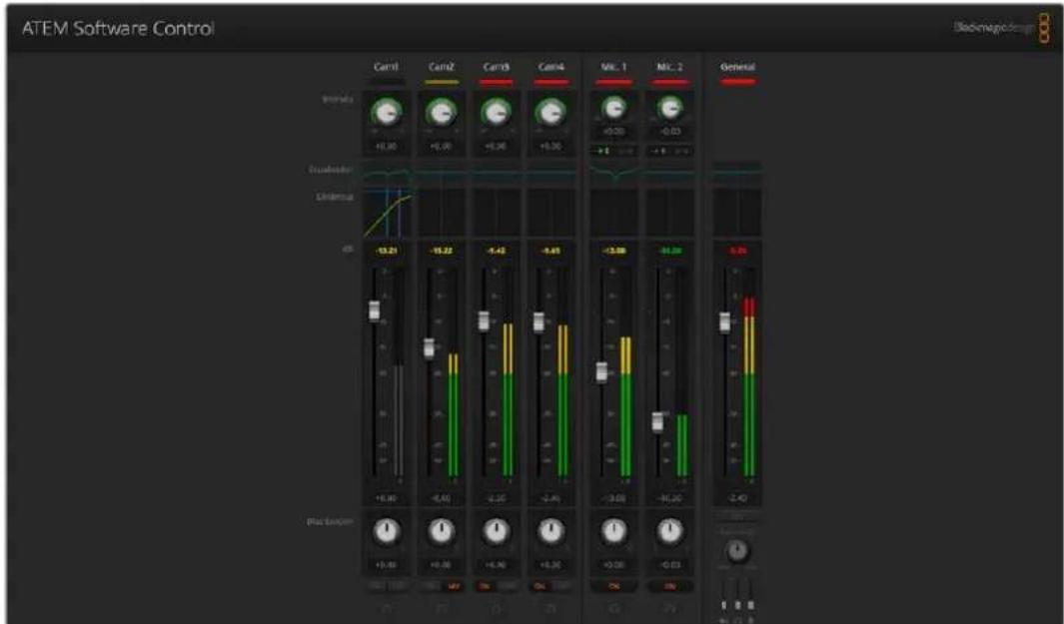Solo Cam4 with its headphone icon
Viewport: 1064px width, 624px height.
click(x=551, y=608)
